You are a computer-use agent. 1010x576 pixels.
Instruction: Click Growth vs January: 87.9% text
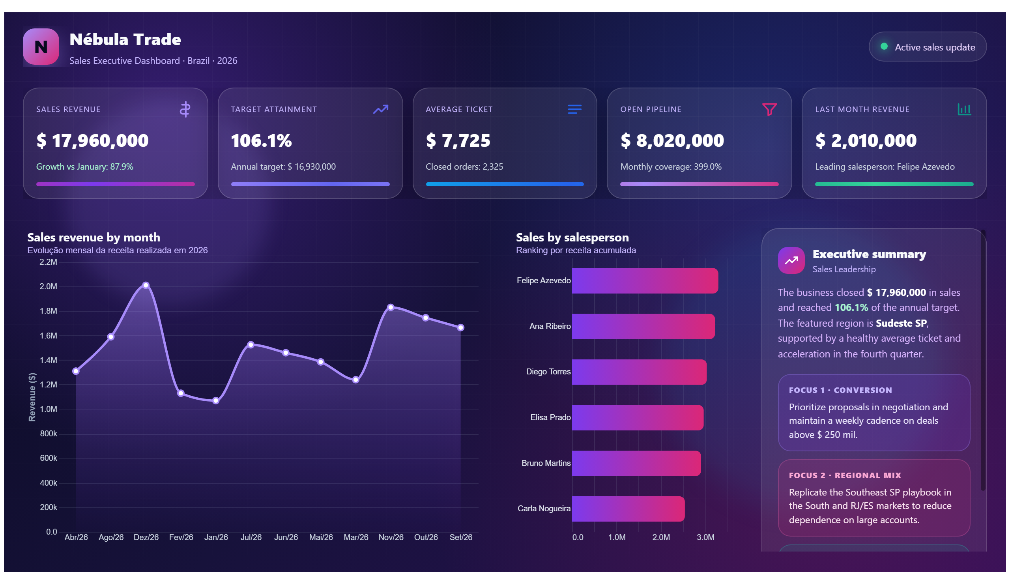click(x=85, y=166)
